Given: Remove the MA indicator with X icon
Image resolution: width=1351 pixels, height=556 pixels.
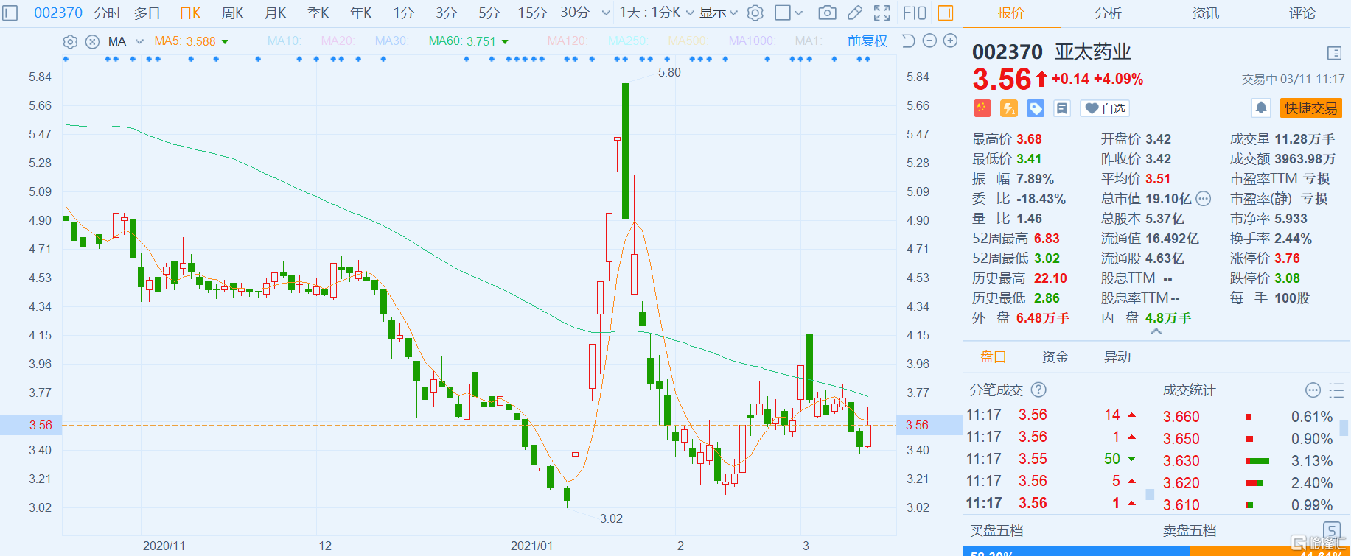Looking at the screenshot, I should 92,41.
